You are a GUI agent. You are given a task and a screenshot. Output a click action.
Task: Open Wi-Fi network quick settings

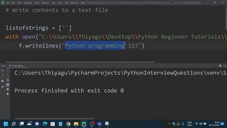[196, 124]
